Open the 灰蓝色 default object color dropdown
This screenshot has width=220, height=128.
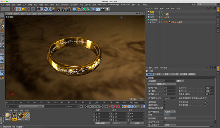(x=170, y=112)
